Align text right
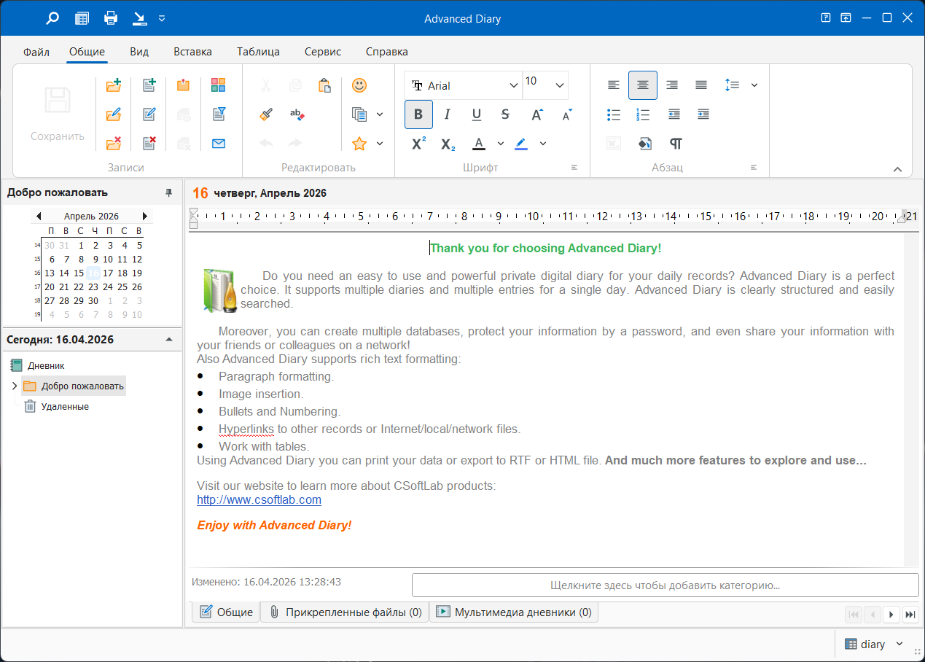The width and height of the screenshot is (925, 662). (672, 85)
